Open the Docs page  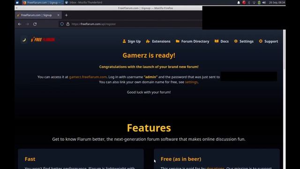[x=222, y=41]
